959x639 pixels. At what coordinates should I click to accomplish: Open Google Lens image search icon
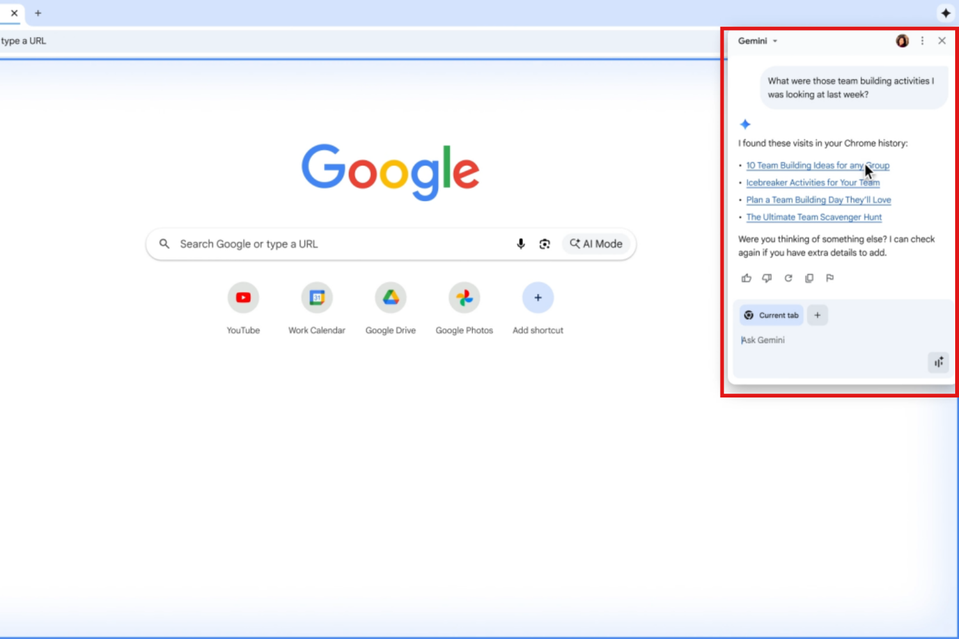click(x=545, y=244)
